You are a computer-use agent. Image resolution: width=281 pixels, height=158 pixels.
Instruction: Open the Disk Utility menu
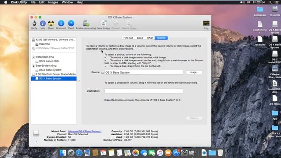[x=19, y=2]
